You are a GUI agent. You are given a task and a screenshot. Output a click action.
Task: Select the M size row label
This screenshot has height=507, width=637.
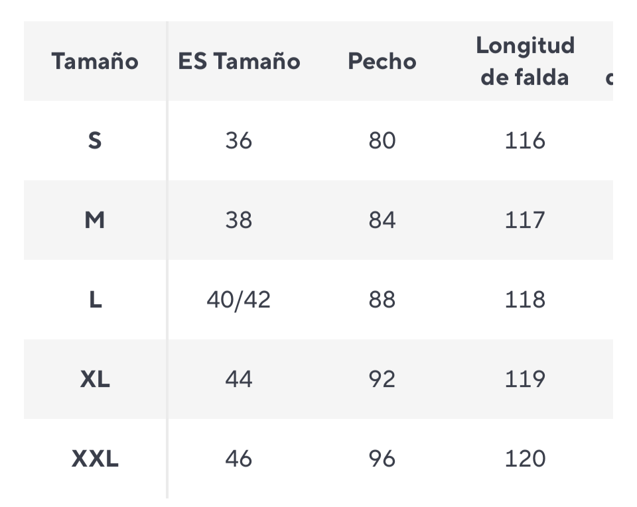click(x=95, y=220)
